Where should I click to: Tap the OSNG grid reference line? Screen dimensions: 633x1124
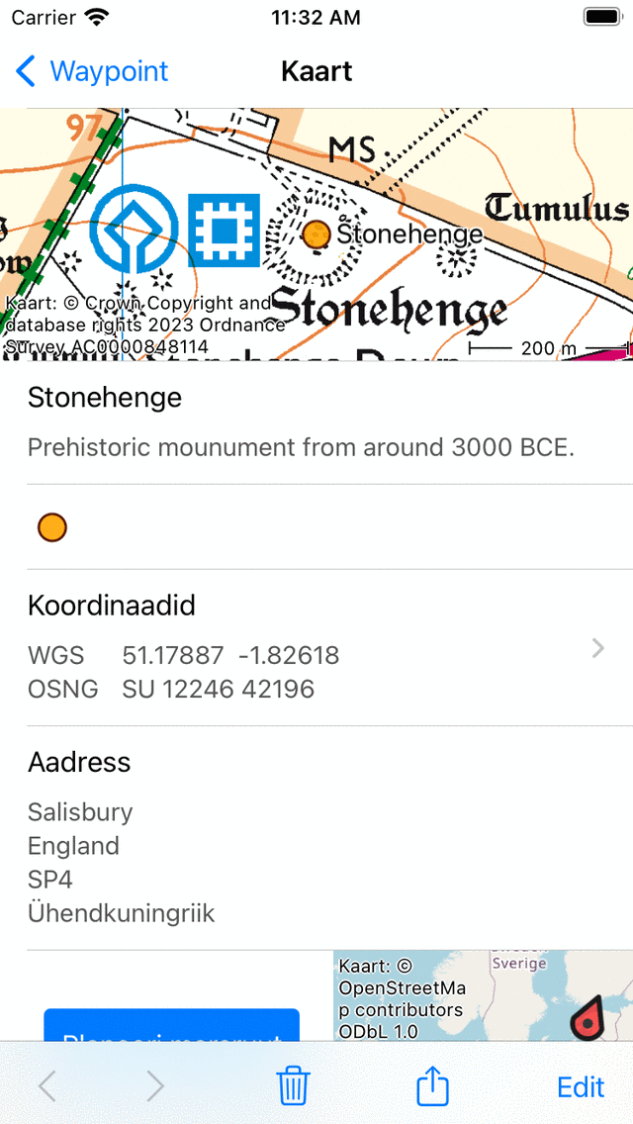[x=218, y=689]
